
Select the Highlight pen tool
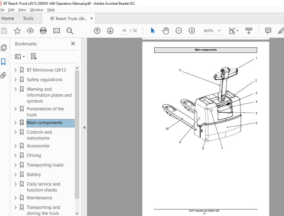point(281,31)
